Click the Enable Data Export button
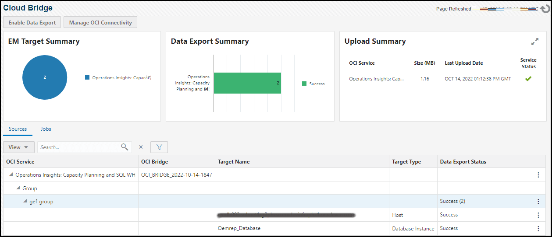The width and height of the screenshot is (552, 237). [x=32, y=22]
